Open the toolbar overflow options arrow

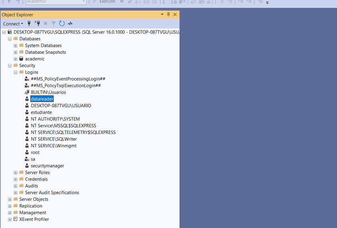click(x=267, y=2)
